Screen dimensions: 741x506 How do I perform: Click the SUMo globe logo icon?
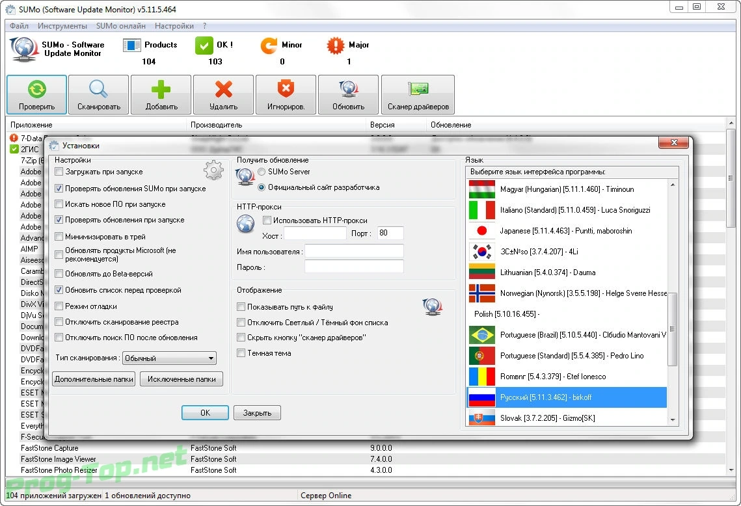(x=24, y=49)
